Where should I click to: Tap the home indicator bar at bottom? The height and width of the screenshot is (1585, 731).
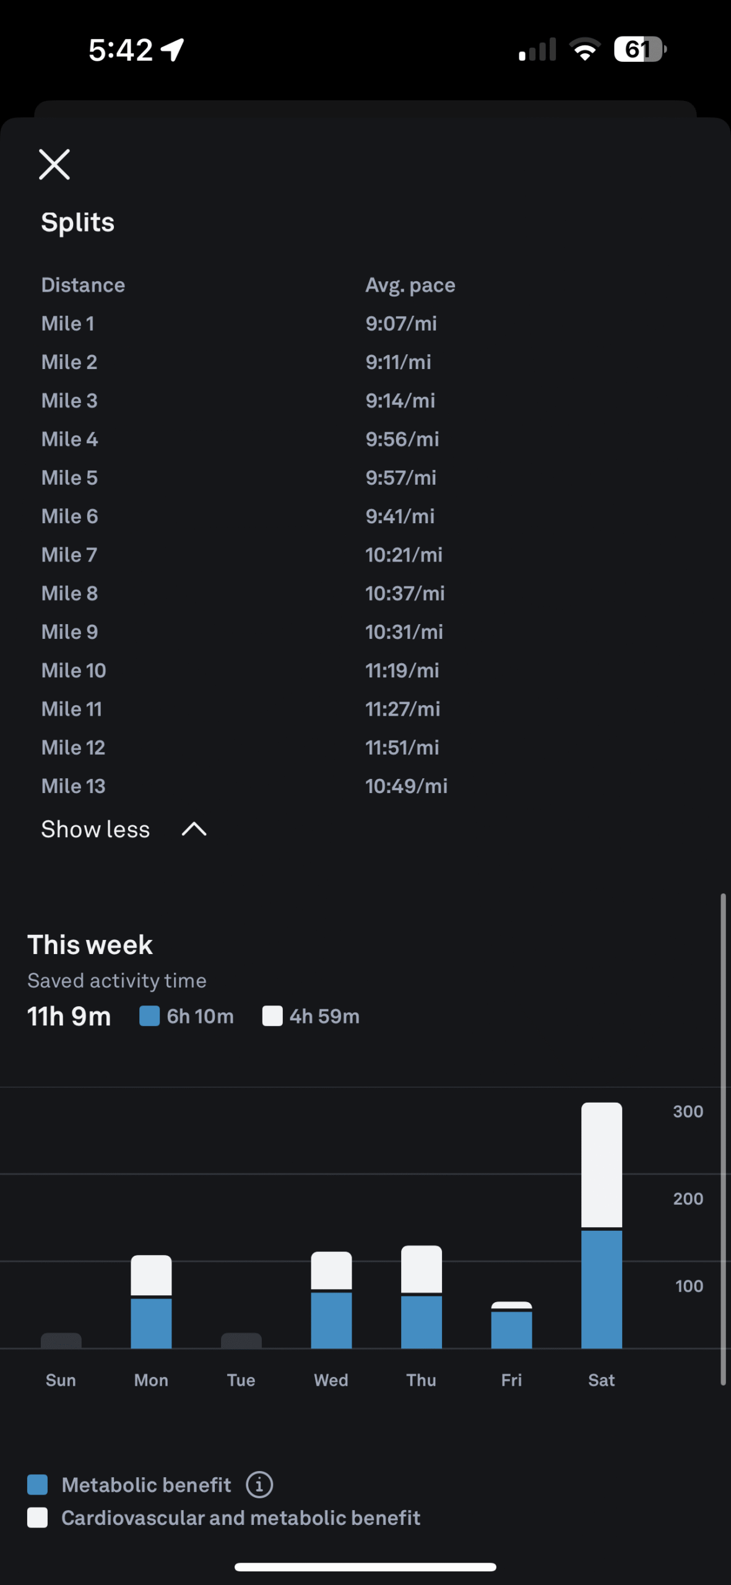pyautogui.click(x=365, y=1567)
